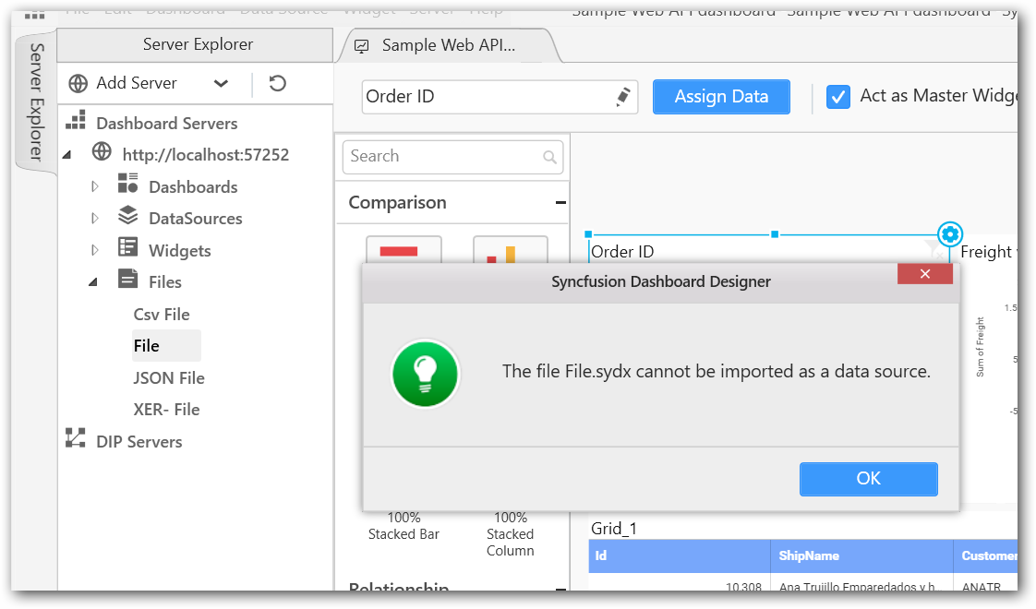Open the Add Server dropdown arrow
Image resolution: width=1036 pixels, height=609 pixels.
(221, 84)
